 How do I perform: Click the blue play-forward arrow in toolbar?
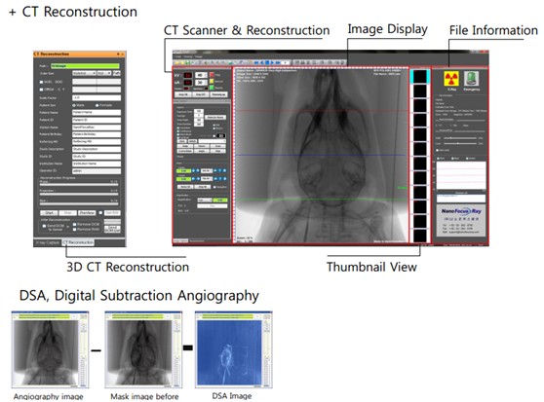272,62
